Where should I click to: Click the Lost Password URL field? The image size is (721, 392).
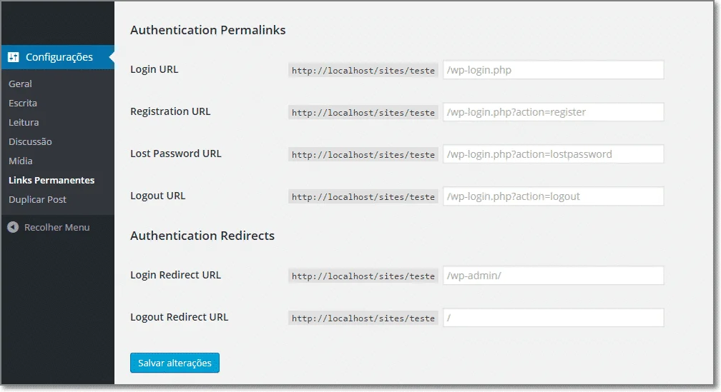(x=553, y=154)
